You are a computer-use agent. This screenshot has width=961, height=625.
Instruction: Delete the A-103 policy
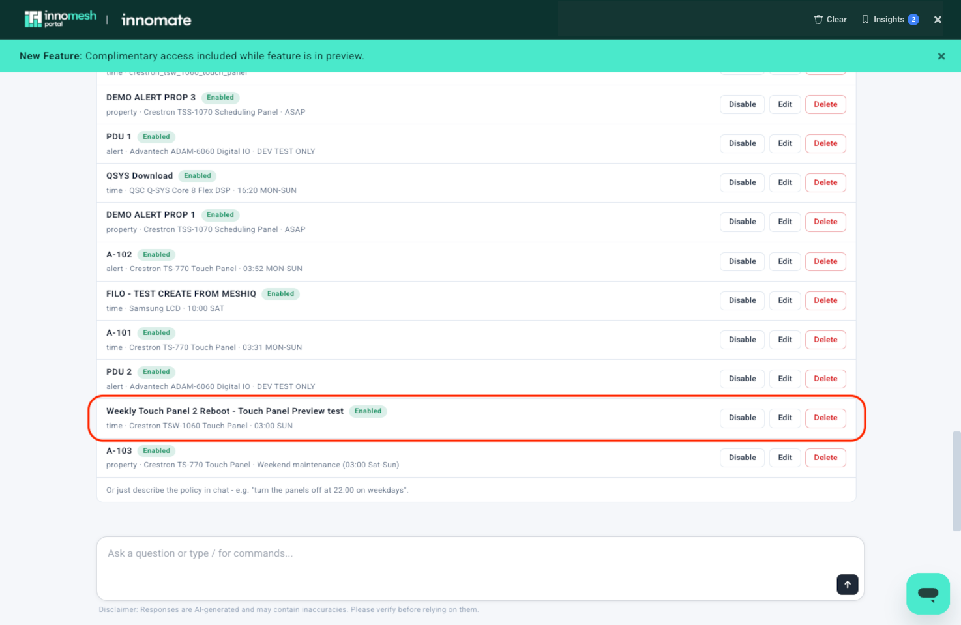(825, 458)
